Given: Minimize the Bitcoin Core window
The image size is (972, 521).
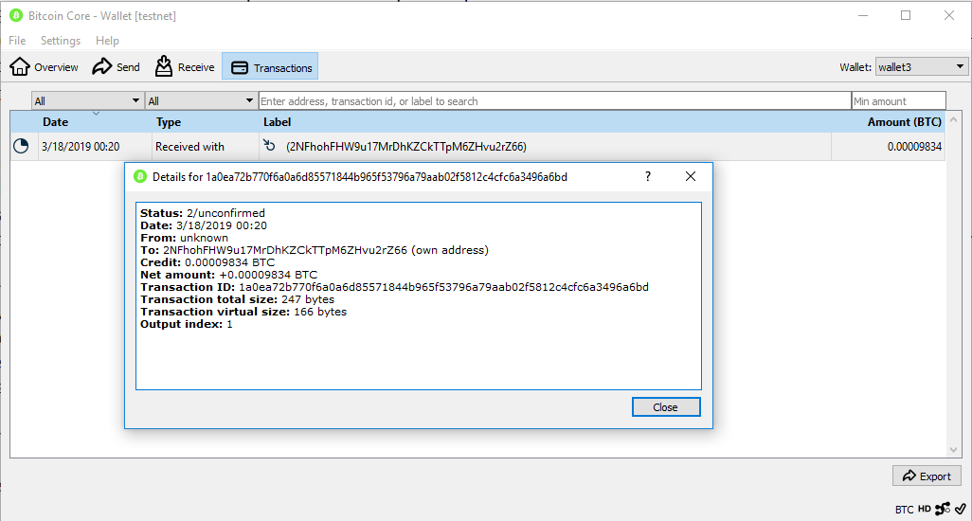Looking at the screenshot, I should 863,15.
